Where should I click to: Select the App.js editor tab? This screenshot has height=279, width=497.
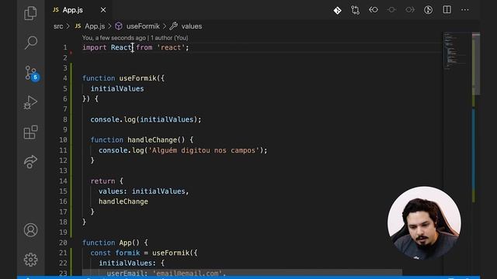click(x=79, y=10)
